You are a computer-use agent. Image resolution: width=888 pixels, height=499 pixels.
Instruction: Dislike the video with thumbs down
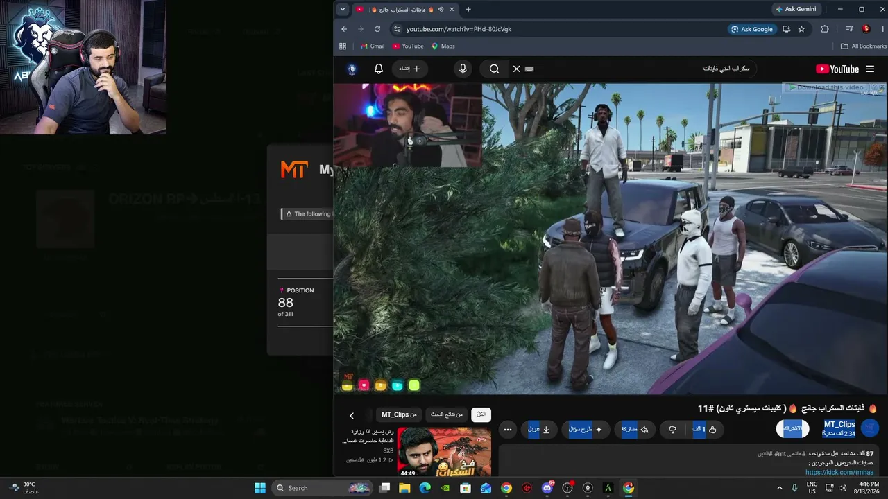pos(672,430)
